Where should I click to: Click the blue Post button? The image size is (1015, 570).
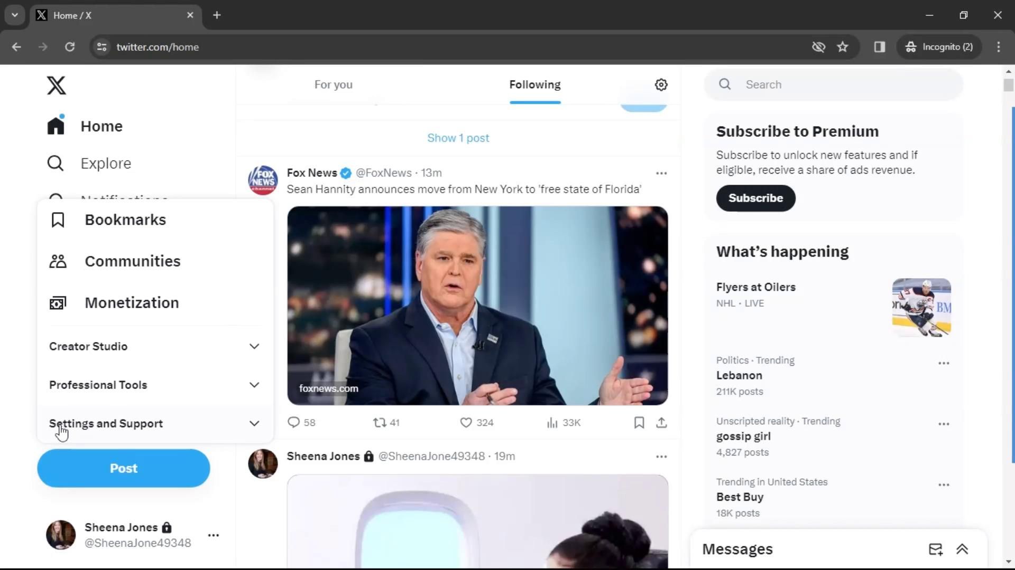coord(124,468)
